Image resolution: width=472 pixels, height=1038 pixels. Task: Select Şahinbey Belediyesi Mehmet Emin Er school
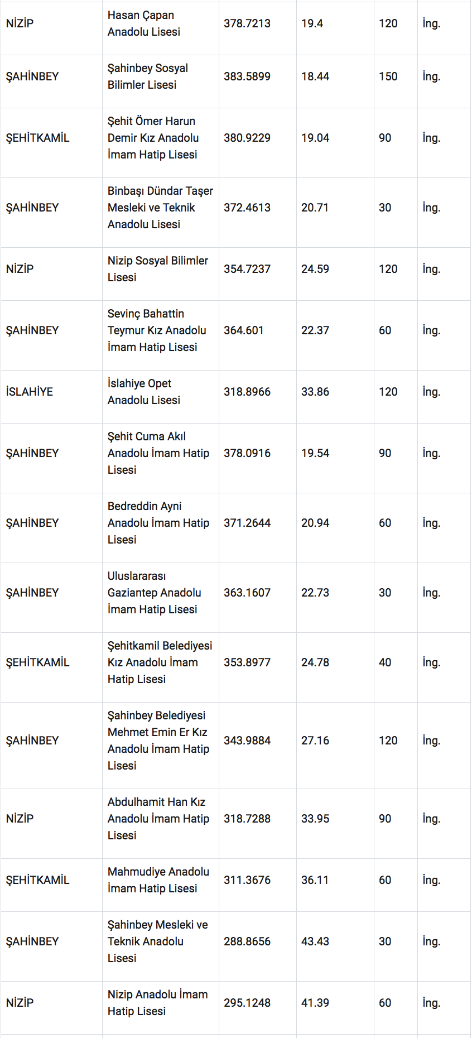click(x=158, y=741)
